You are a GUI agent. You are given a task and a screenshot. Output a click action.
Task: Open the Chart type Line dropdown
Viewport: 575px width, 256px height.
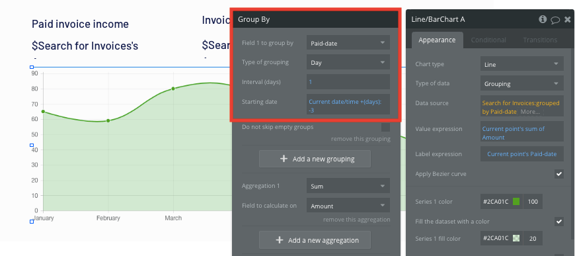click(522, 64)
